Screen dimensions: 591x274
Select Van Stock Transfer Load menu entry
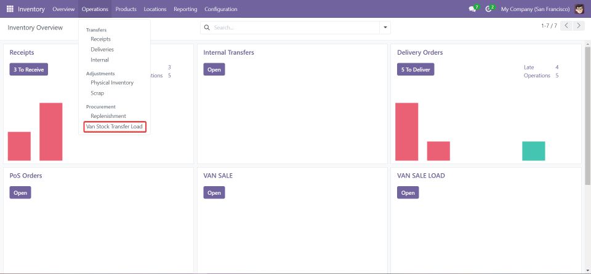pyautogui.click(x=115, y=127)
